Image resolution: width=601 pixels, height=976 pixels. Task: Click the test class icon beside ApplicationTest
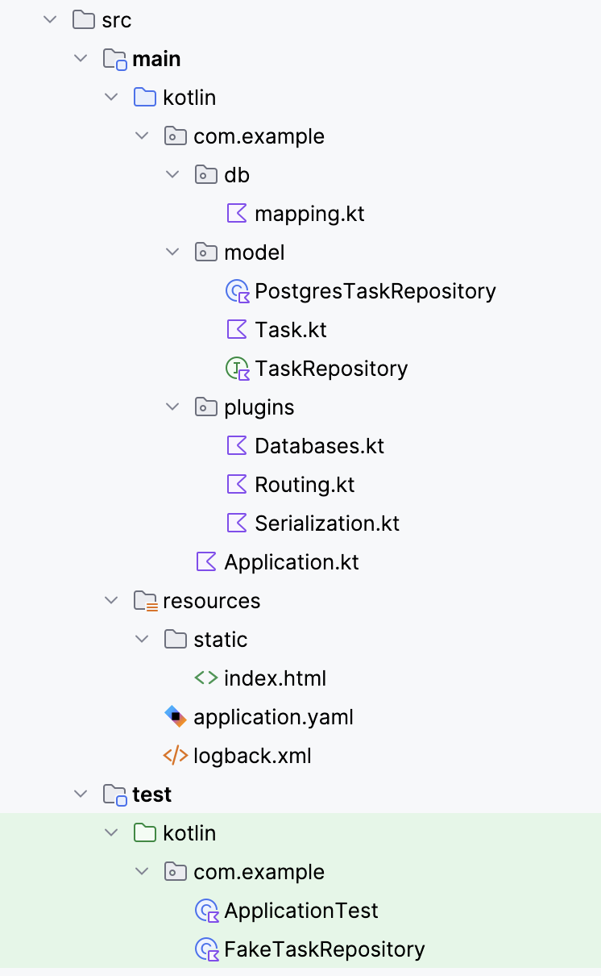(x=206, y=911)
